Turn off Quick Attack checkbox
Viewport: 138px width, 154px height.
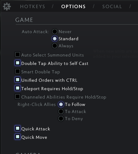click(18, 128)
